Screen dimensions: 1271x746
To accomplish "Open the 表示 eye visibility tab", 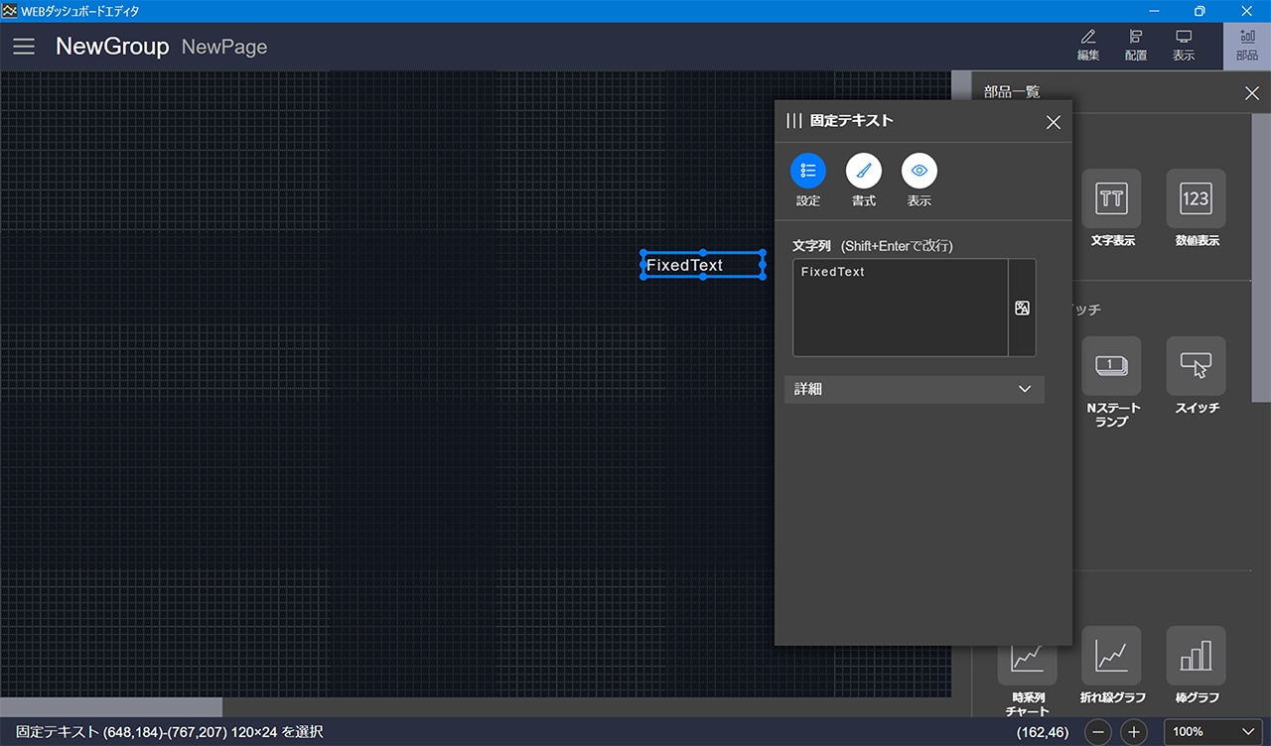I will pos(919,172).
